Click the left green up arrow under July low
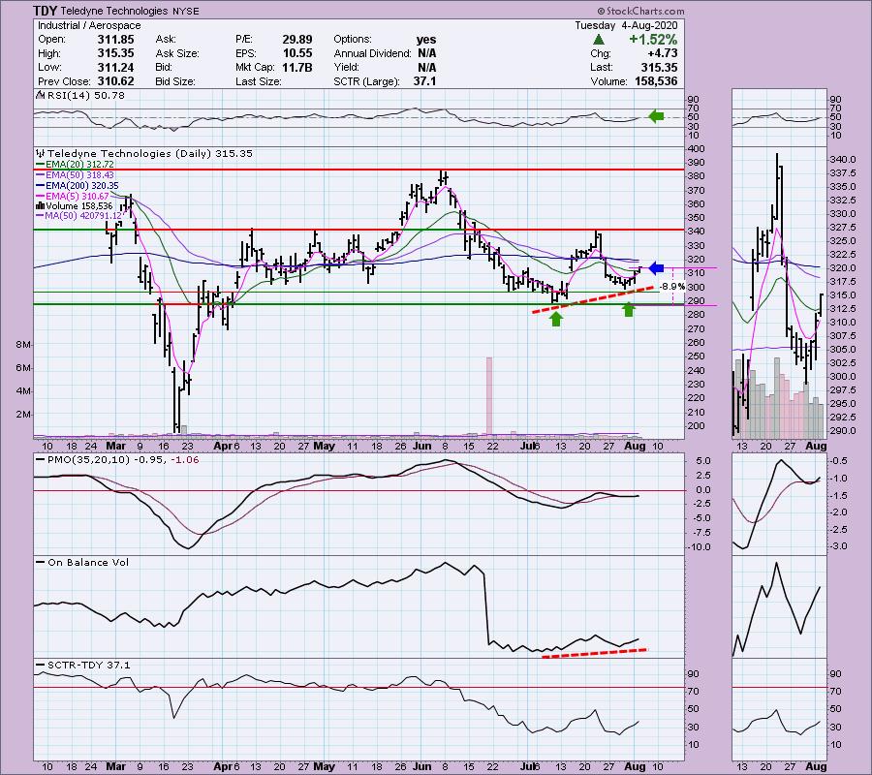Viewport: 872px width, 775px height. click(556, 317)
